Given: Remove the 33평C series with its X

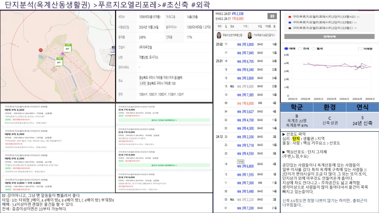Looking at the screenshot, I should pyautogui.click(x=355, y=28).
